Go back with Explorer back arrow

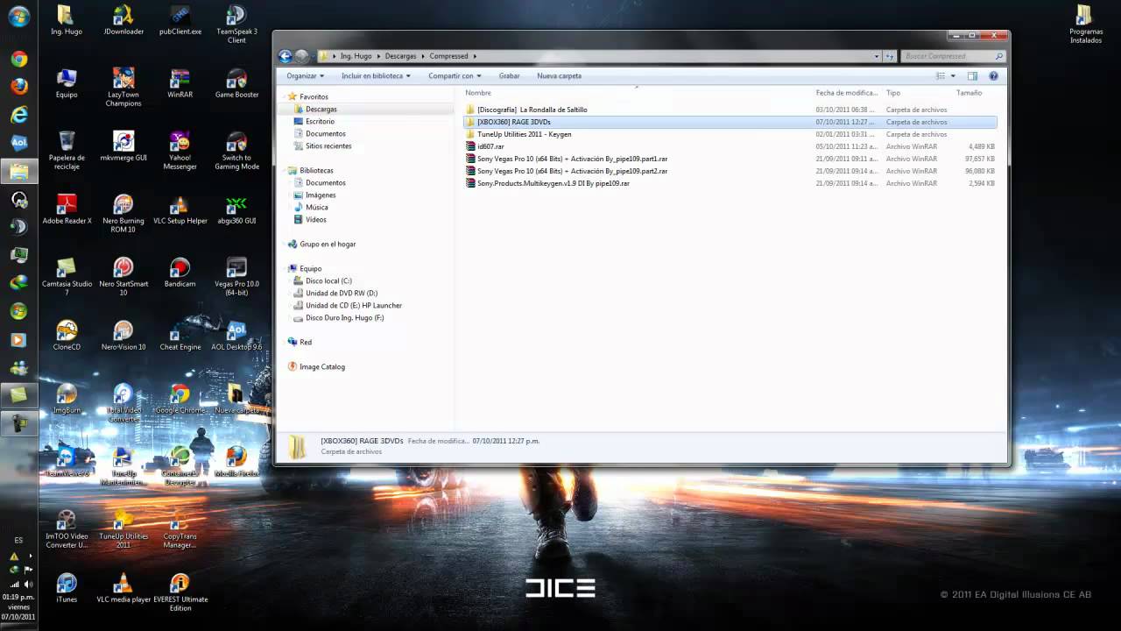click(x=285, y=56)
